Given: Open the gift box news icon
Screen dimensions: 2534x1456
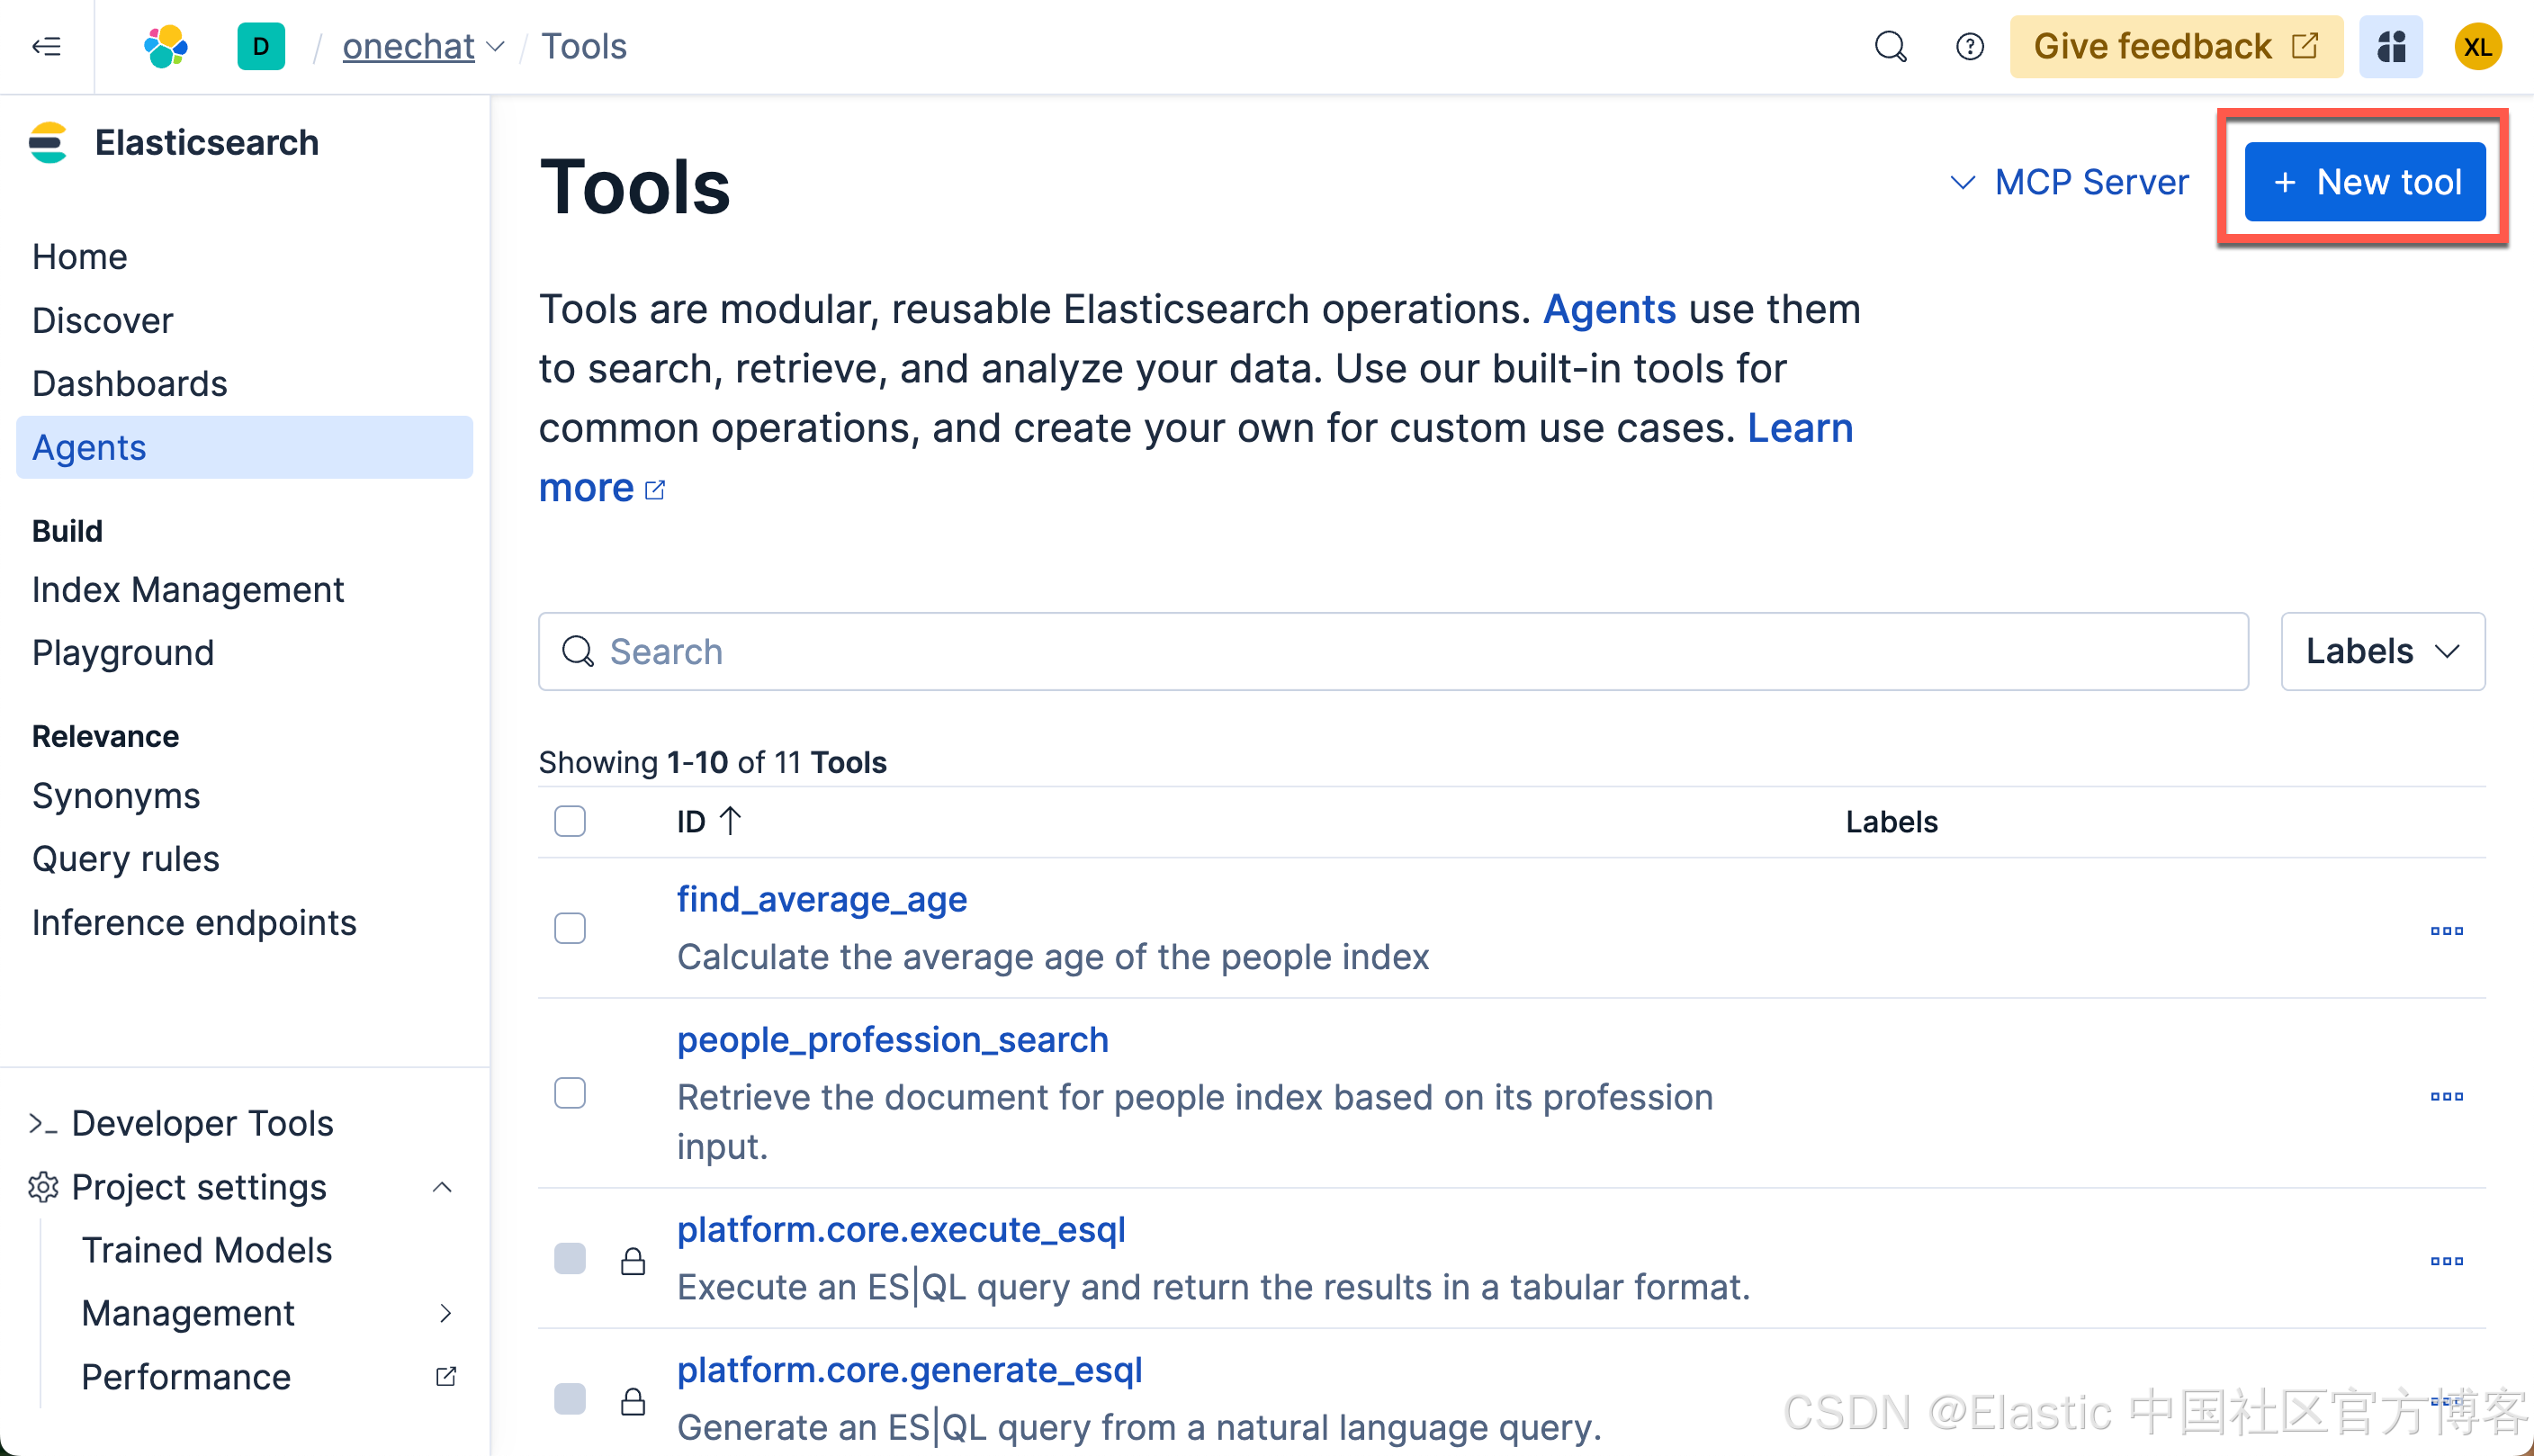Looking at the screenshot, I should click(x=2391, y=46).
